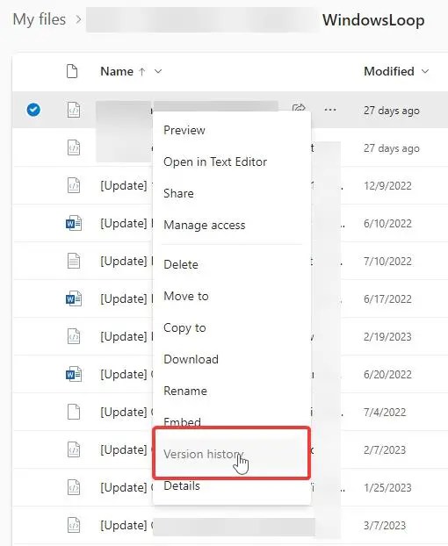
Task: Click the code file icon dated 2/7/2023
Action: [x=74, y=449]
